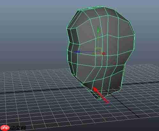Screen dimensions: 159x131
Task: Select the blue Z-axis move manipulator arrow
Action: pos(77,52)
